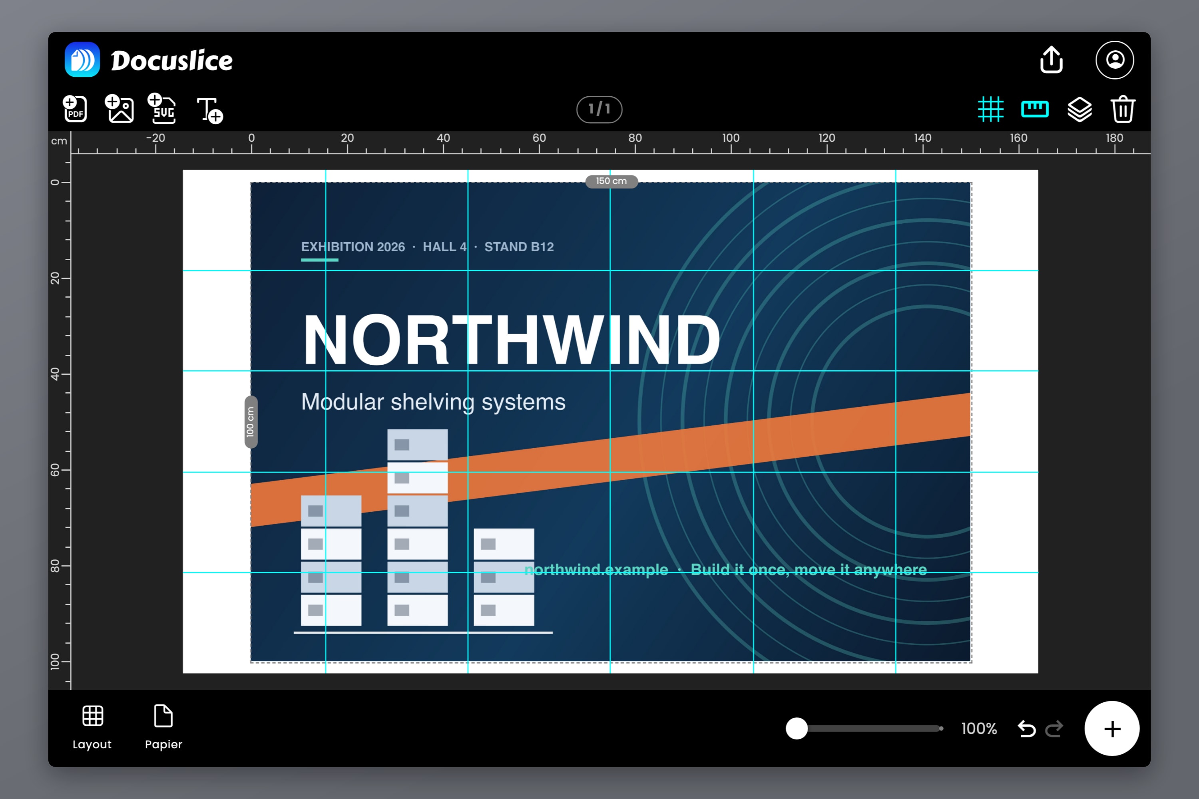This screenshot has height=799, width=1199.
Task: Add an image with the picture icon
Action: click(119, 109)
